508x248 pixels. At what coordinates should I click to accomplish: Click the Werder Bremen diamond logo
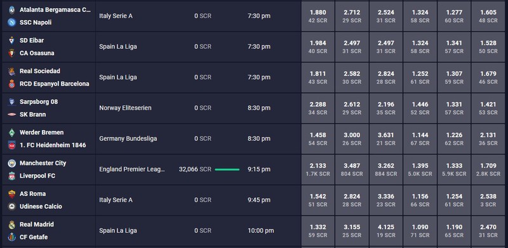click(12, 133)
